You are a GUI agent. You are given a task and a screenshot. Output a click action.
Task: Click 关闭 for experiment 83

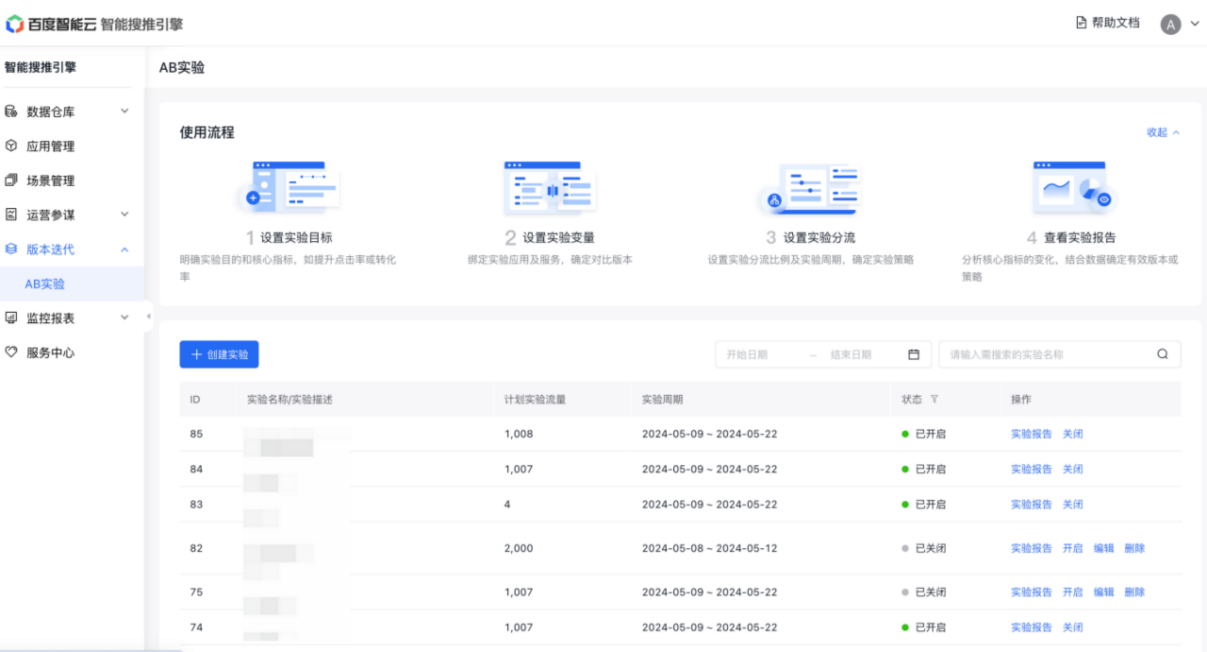coord(1073,505)
